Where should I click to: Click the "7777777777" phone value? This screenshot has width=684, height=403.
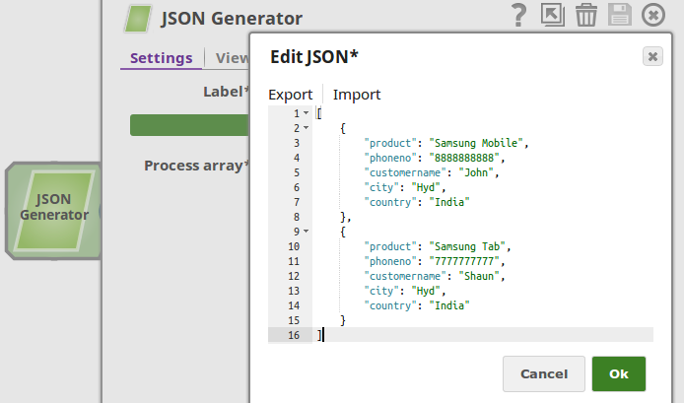tap(464, 261)
